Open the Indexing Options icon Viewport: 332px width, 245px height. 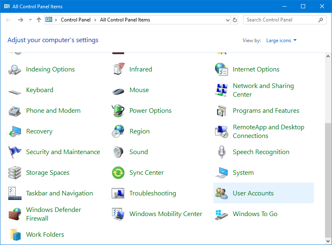[14, 69]
